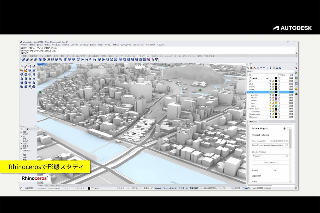This screenshot has height=213, width=320.
Task: Open the メッシュ(M) menu
Action: tap(84, 45)
